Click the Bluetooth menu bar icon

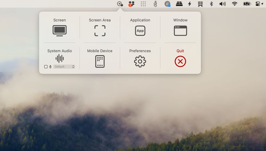coord(211,4)
